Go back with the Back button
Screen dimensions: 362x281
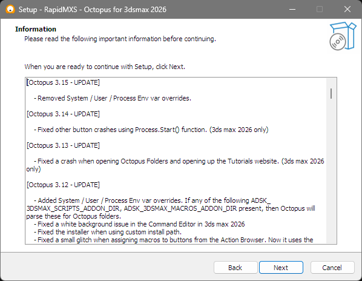pyautogui.click(x=235, y=268)
